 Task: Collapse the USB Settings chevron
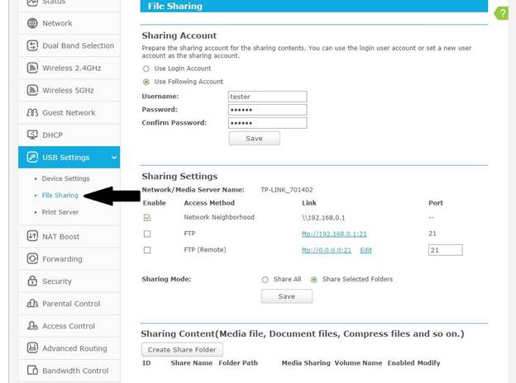tap(114, 158)
